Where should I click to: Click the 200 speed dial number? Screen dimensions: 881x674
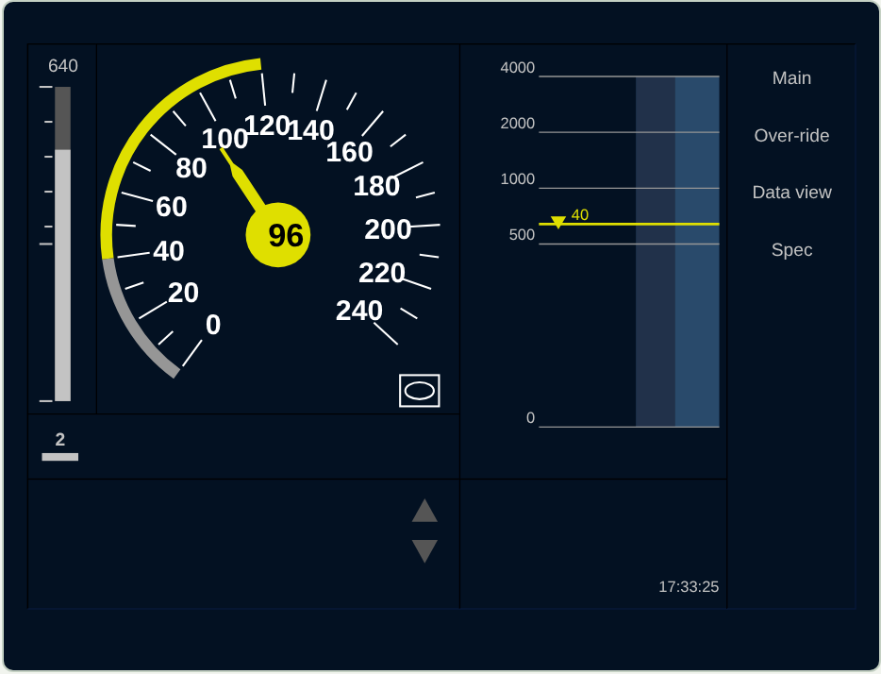coord(388,229)
